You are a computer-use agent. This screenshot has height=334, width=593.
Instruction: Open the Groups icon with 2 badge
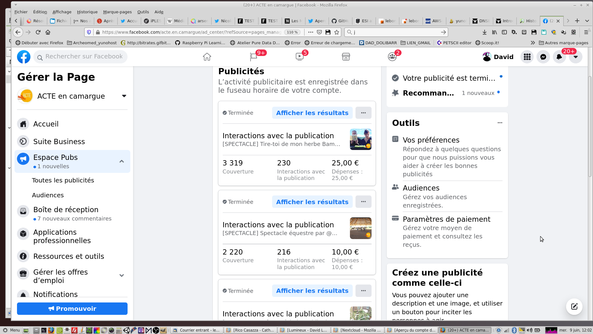coord(392,57)
